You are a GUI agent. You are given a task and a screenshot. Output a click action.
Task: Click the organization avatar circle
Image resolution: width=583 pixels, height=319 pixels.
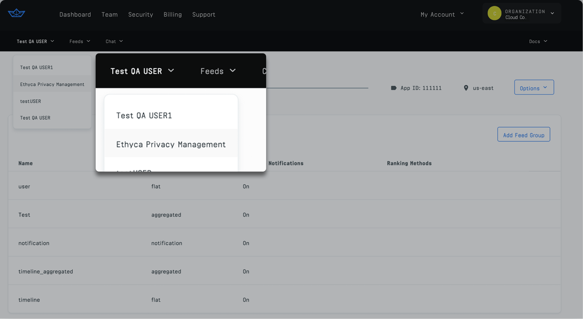494,13
